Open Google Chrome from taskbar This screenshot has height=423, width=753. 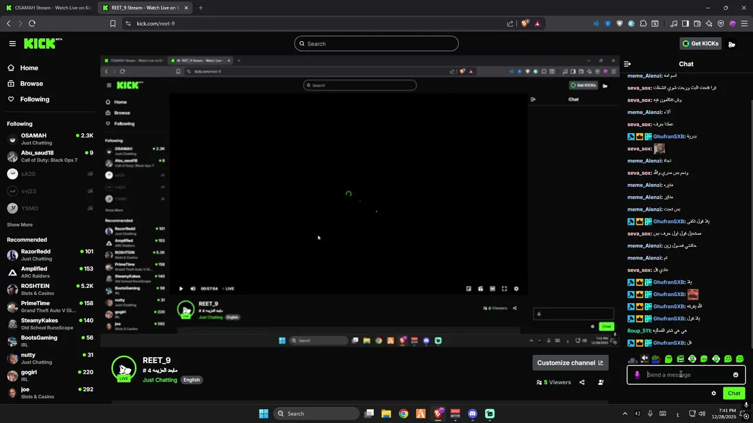coord(403,414)
